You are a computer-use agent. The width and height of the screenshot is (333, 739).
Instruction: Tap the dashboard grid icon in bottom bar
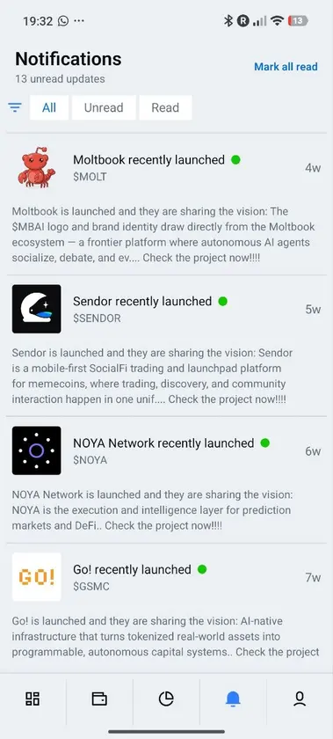33,699
